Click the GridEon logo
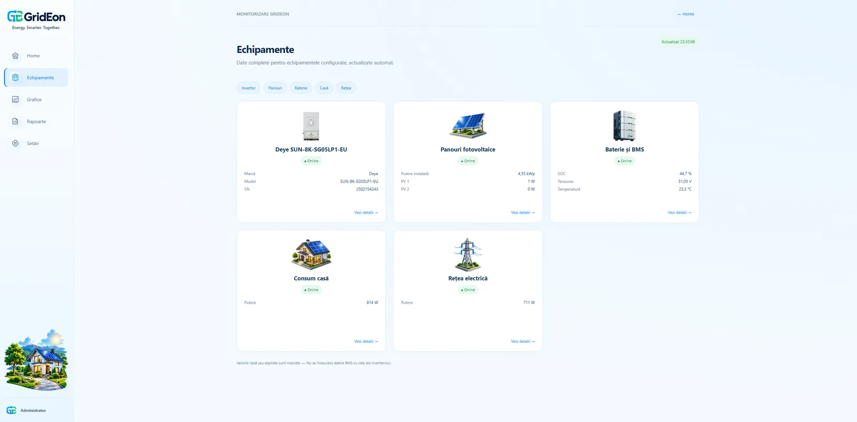 tap(36, 20)
